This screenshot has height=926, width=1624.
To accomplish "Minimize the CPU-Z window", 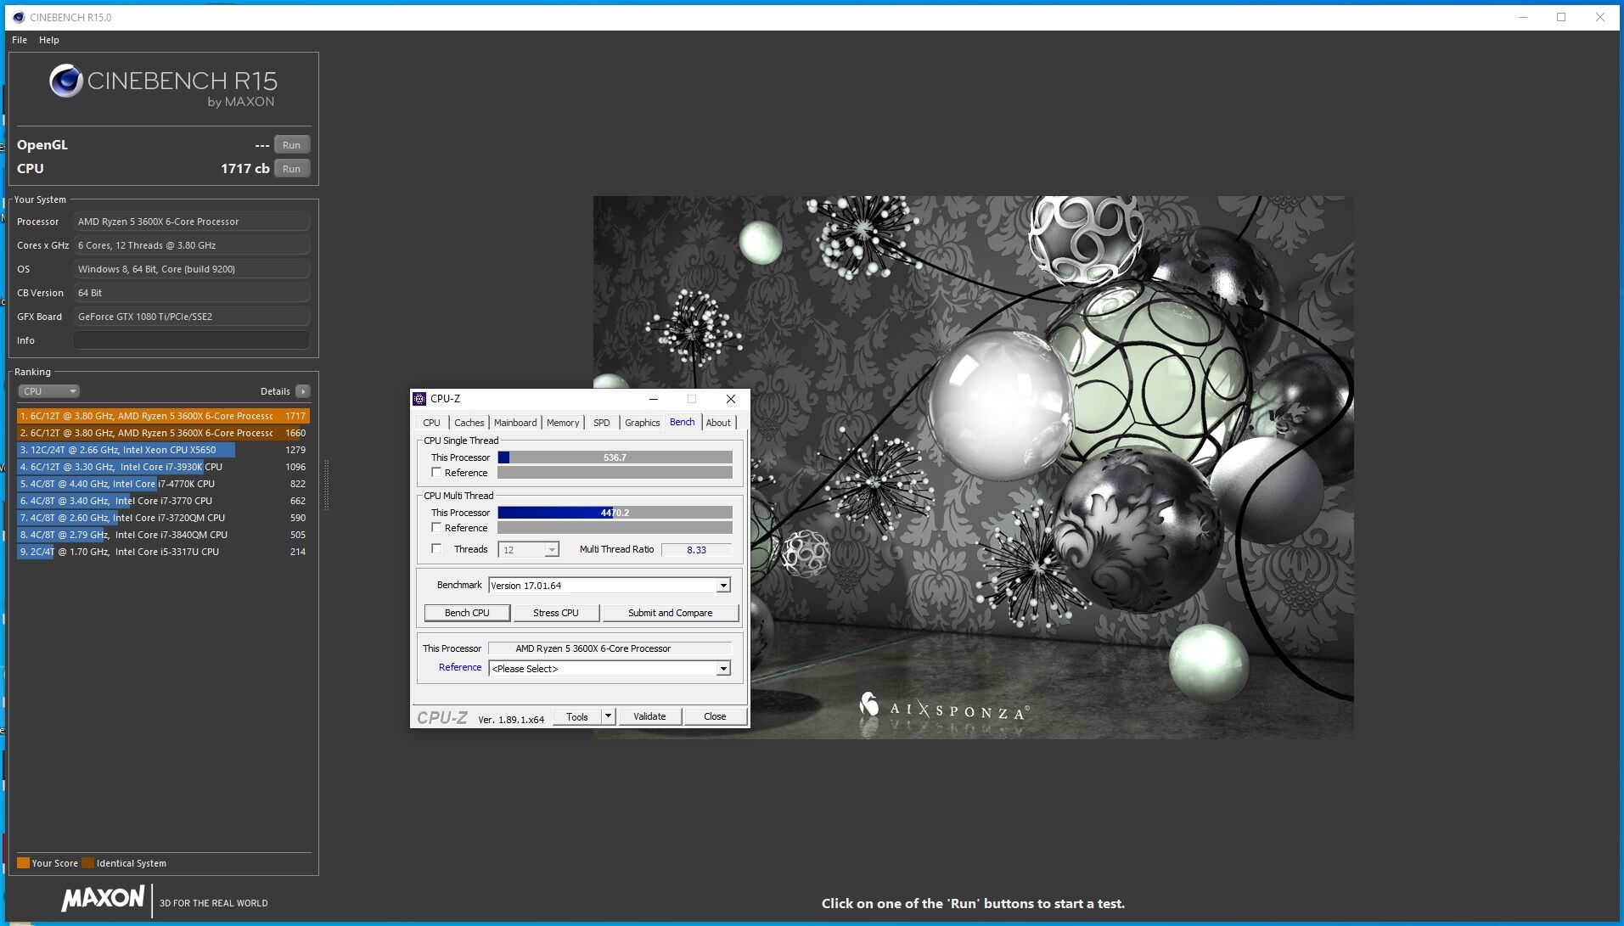I will 654,398.
